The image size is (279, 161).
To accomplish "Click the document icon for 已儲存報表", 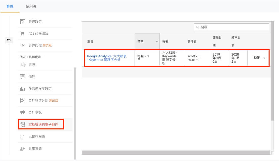I will [x=22, y=137].
